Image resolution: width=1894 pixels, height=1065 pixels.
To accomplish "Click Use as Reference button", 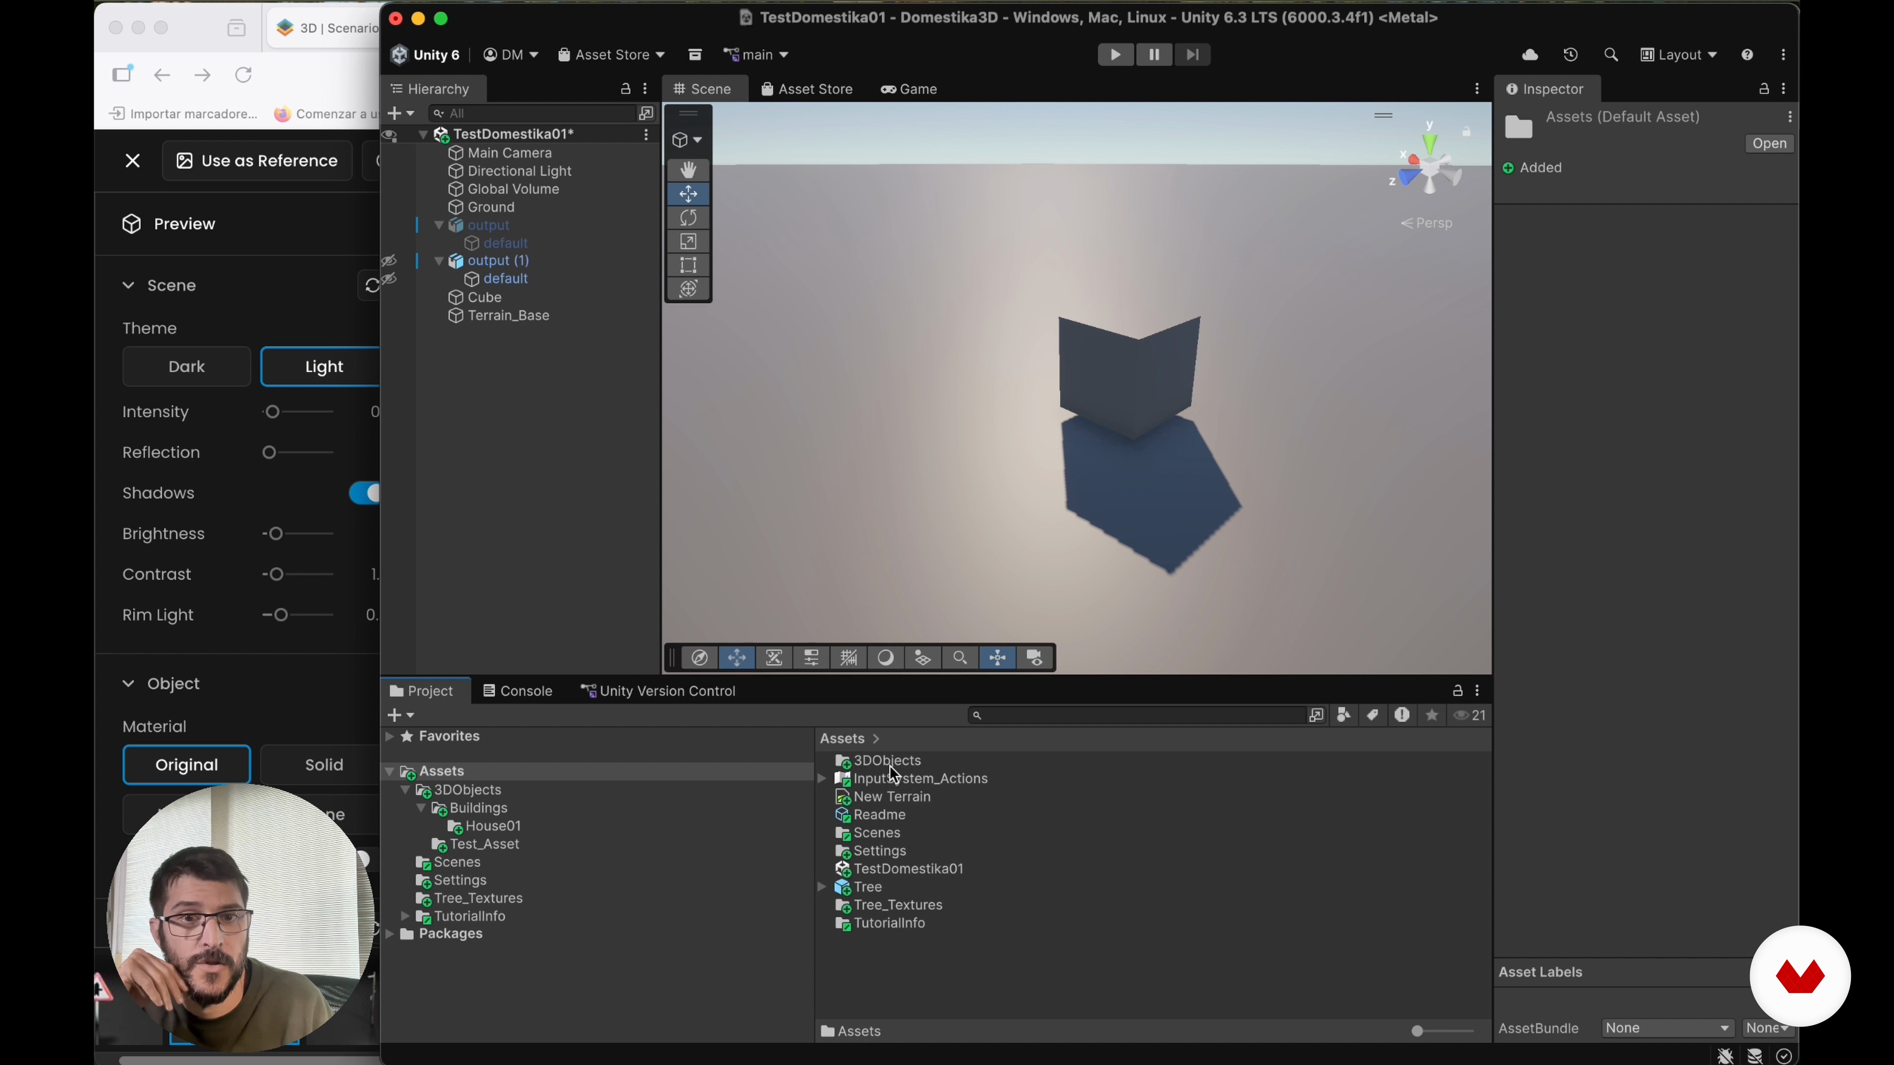I will click(257, 161).
